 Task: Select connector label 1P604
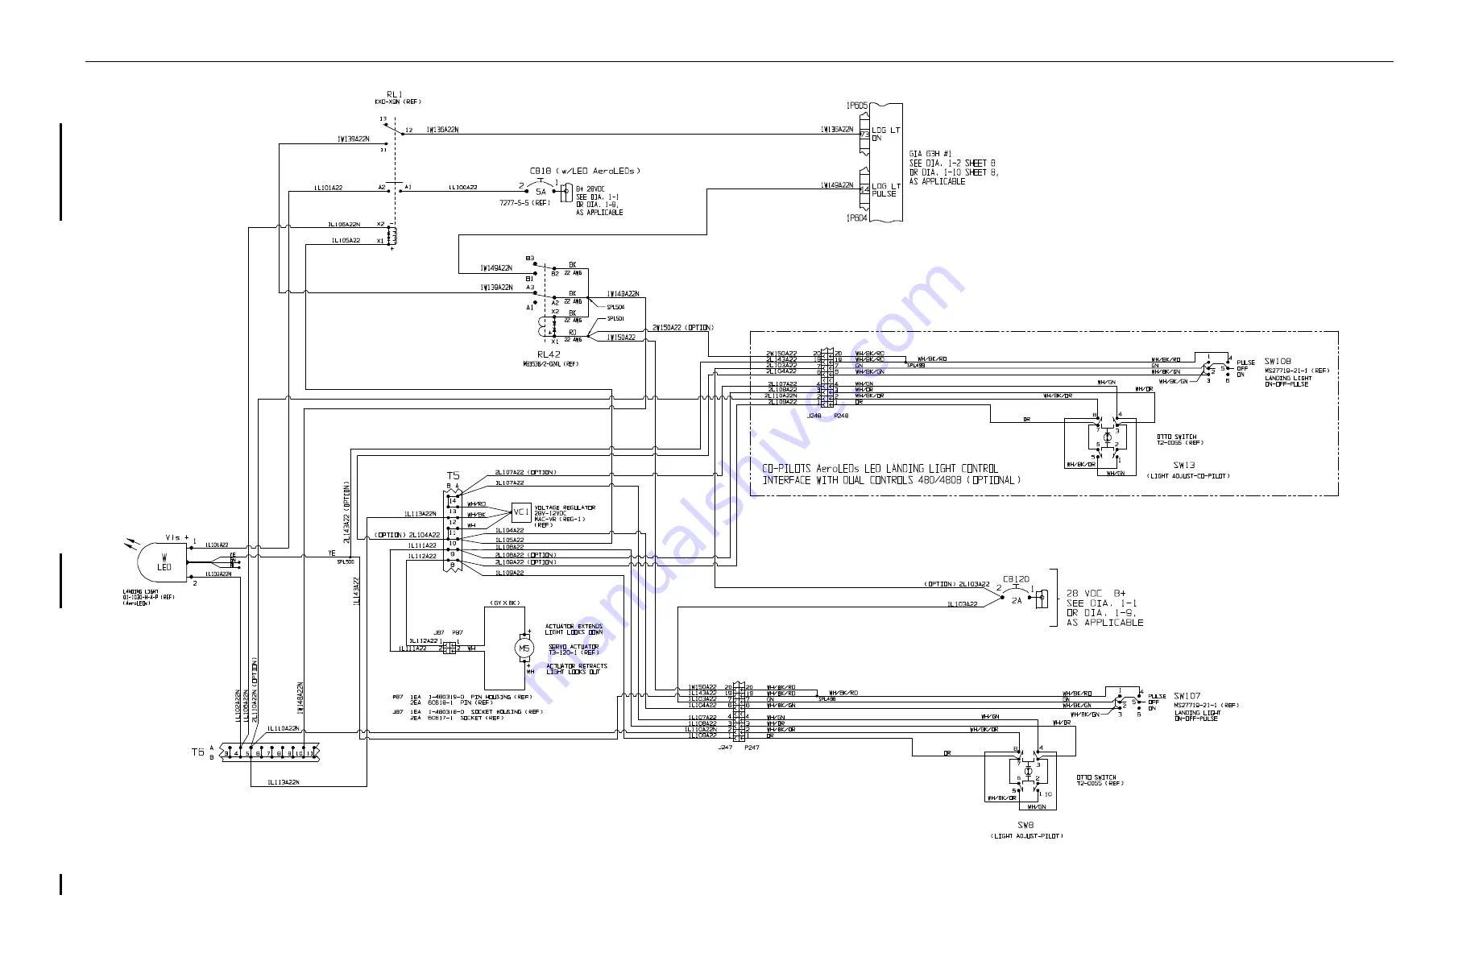[x=856, y=217]
